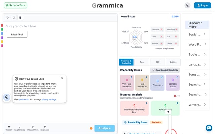The width and height of the screenshot is (215, 134).
Task: Click the pink color swatch
Action: [x=2, y=46]
